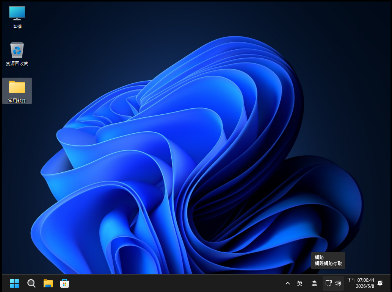Open taskbar Search
The width and height of the screenshot is (392, 292).
pos(31,283)
